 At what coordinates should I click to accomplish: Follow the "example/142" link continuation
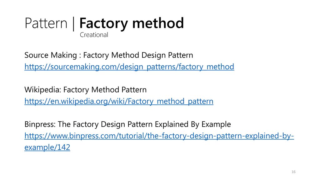click(x=47, y=147)
